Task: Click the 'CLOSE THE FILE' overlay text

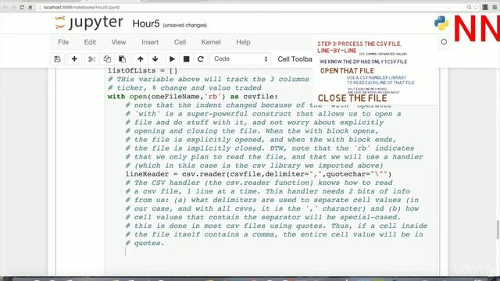Action: click(x=352, y=98)
